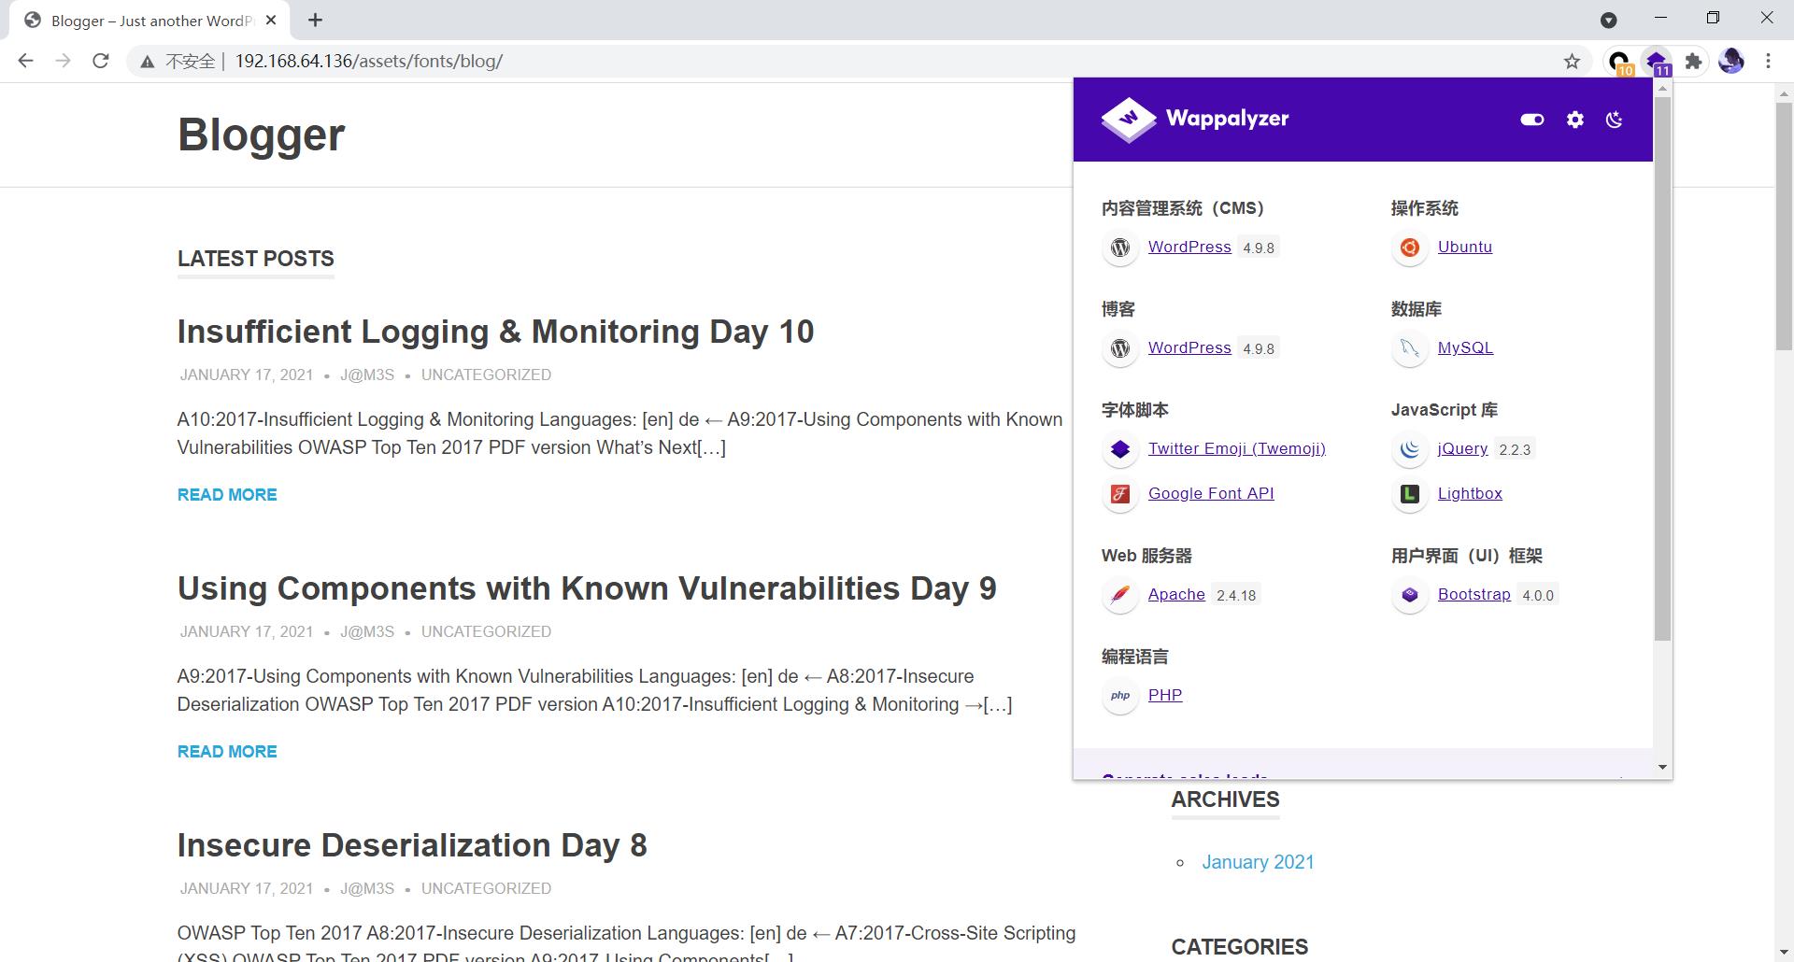The image size is (1794, 962).
Task: Click the Ubuntu logo icon
Action: tap(1410, 248)
